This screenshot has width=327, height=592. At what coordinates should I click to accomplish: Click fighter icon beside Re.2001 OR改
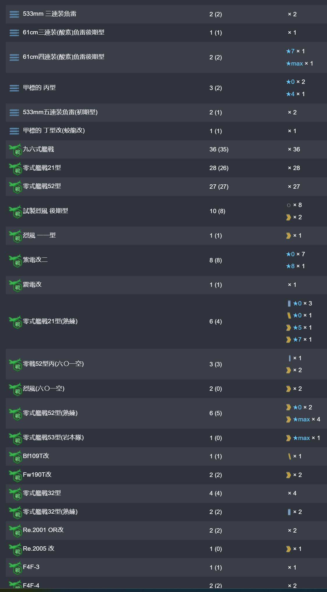[15, 531]
